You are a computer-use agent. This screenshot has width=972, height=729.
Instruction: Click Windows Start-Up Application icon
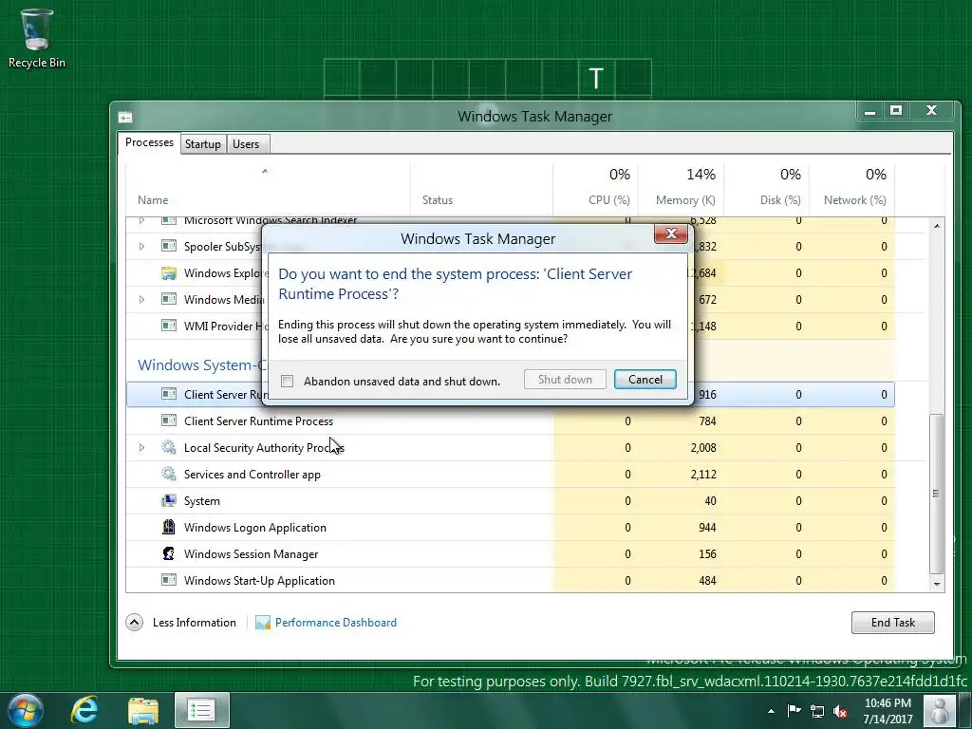coord(169,580)
